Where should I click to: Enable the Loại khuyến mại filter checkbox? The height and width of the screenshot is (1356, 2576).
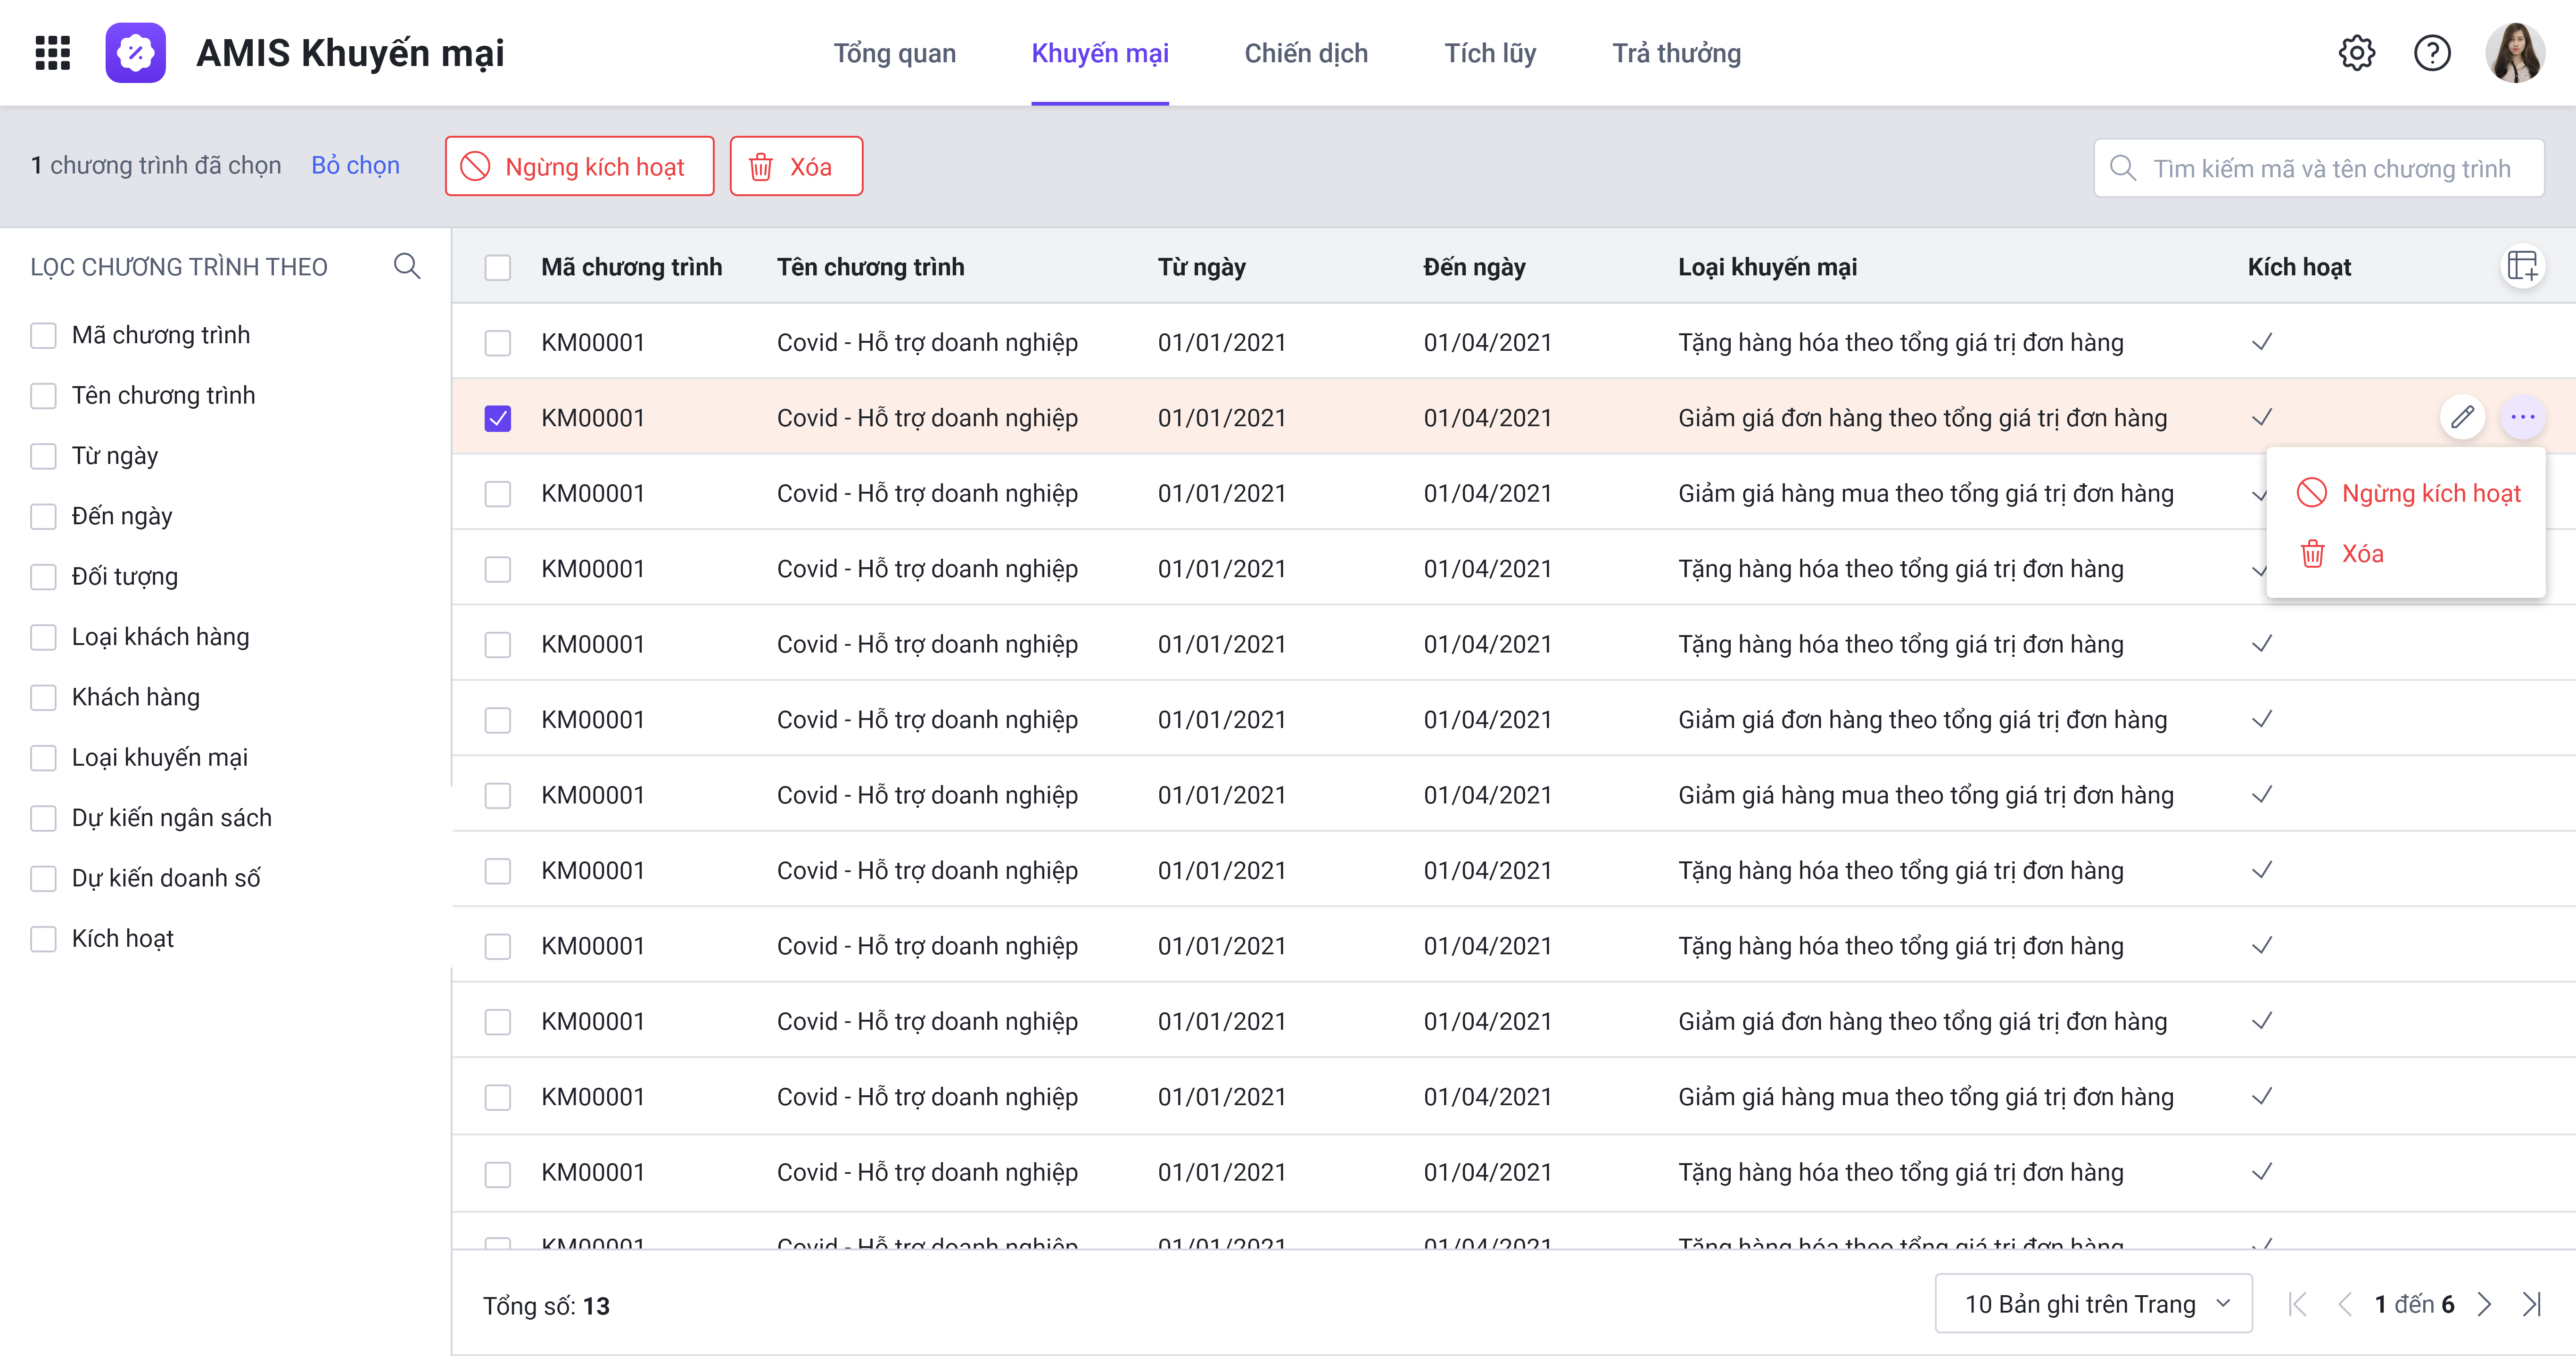[43, 758]
